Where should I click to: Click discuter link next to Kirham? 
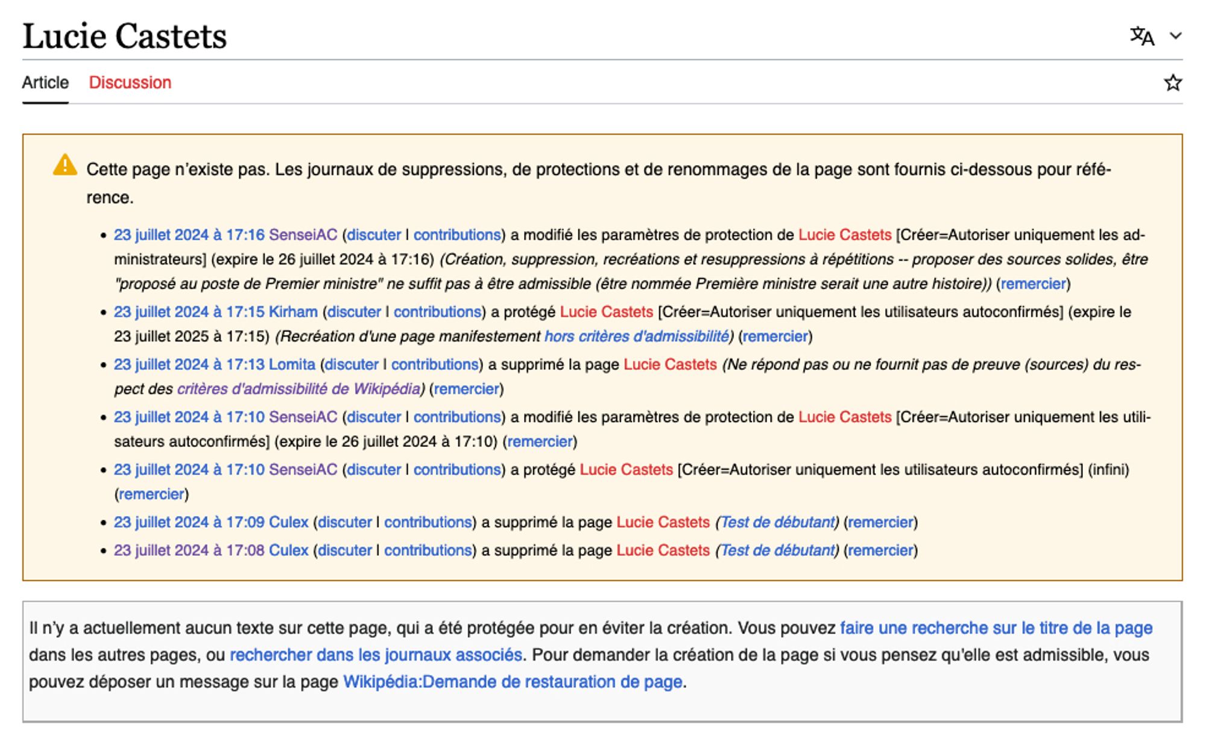[x=354, y=312]
